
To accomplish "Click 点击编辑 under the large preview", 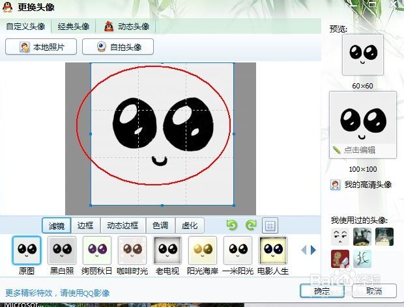I will click(x=360, y=150).
